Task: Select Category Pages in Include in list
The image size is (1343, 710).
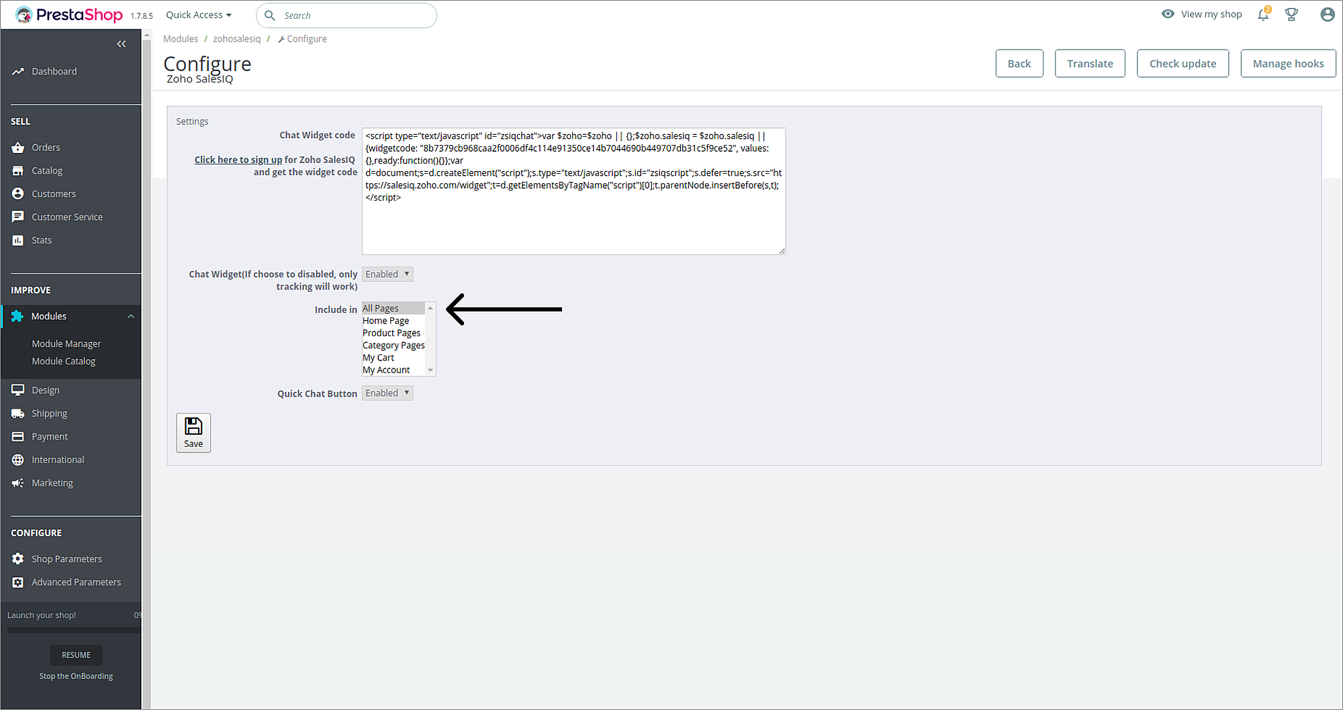Action: (393, 346)
